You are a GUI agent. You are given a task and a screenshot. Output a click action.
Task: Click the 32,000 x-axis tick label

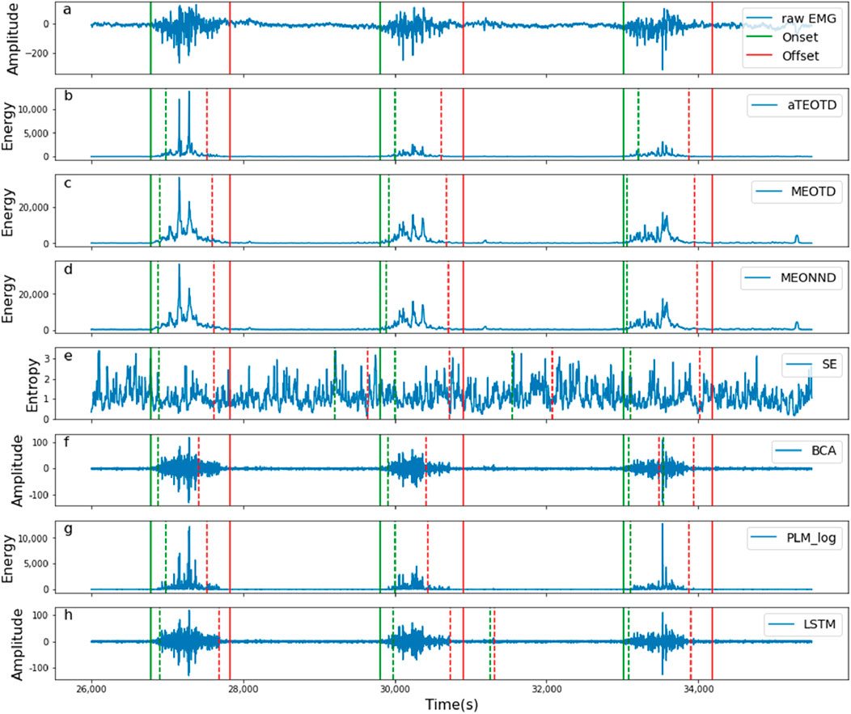(547, 690)
